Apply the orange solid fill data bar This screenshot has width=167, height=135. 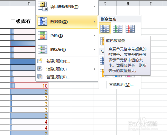point(102,73)
